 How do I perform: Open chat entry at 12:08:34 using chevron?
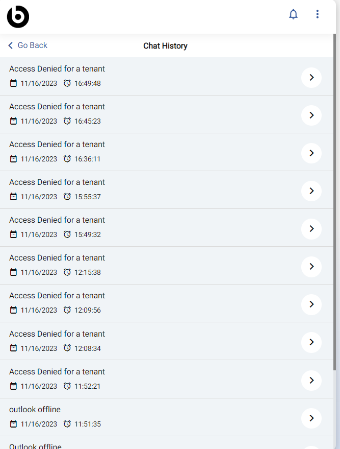pos(311,342)
